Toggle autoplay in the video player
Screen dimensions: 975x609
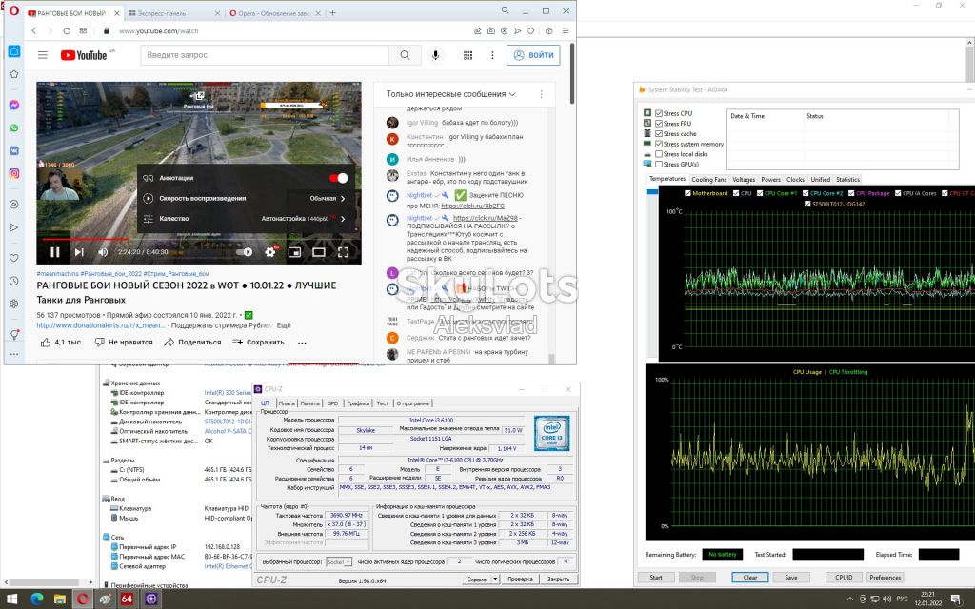point(245,251)
